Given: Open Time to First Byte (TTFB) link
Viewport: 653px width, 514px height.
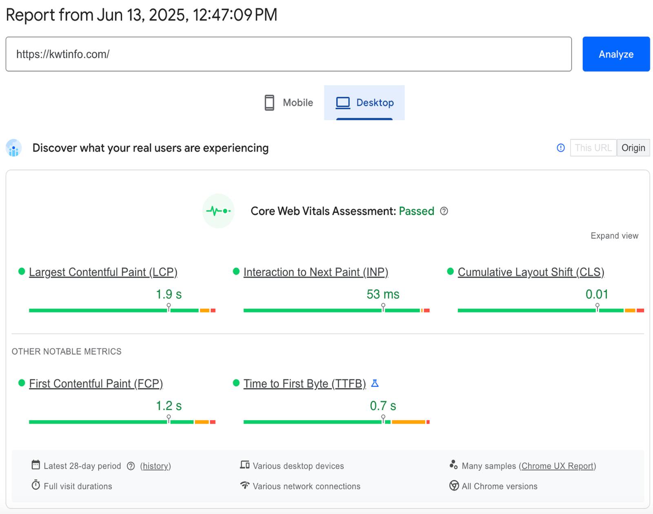Looking at the screenshot, I should click(x=305, y=383).
